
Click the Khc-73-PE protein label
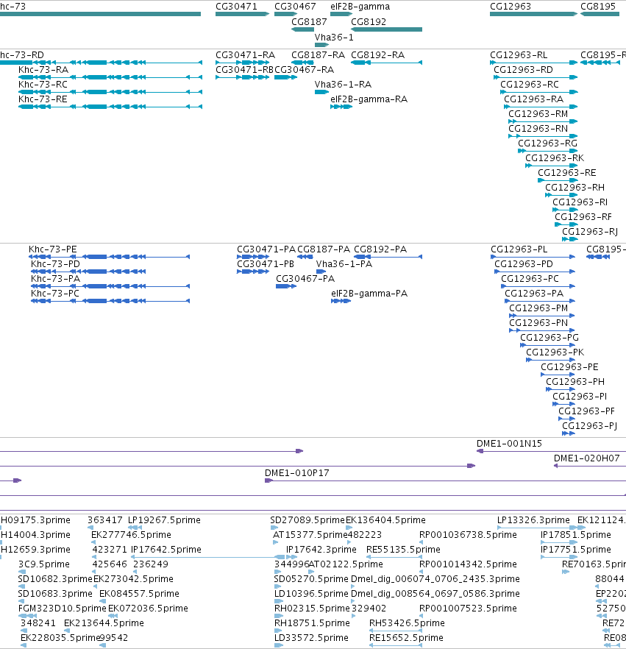[52, 249]
